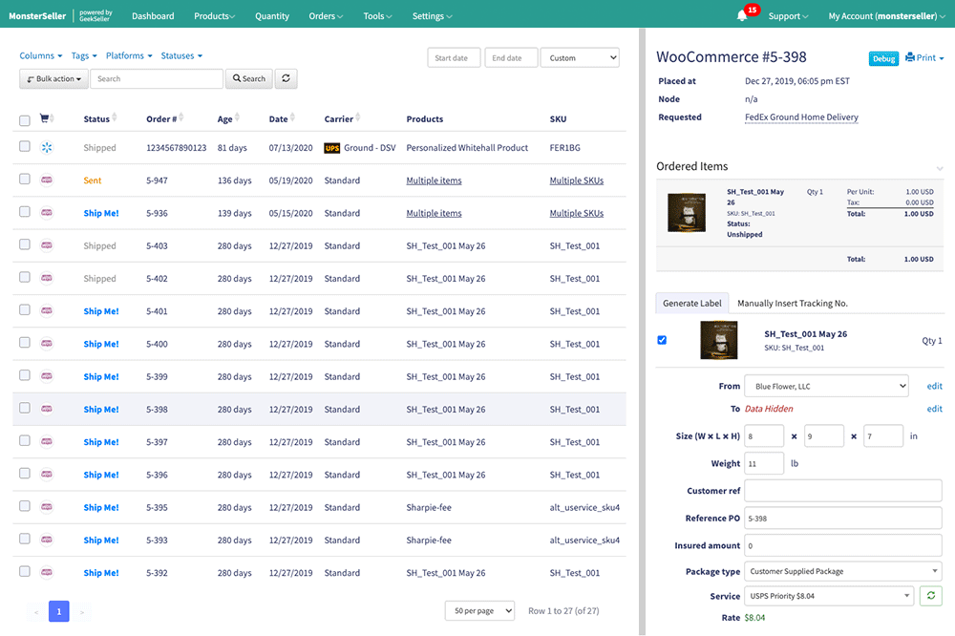Click the WooCommerce icon for order 5-395
Image resolution: width=955 pixels, height=636 pixels.
pyautogui.click(x=47, y=507)
